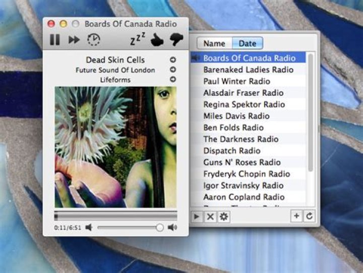Select Miles Davis Radio station
363x273 pixels.
coord(248,116)
